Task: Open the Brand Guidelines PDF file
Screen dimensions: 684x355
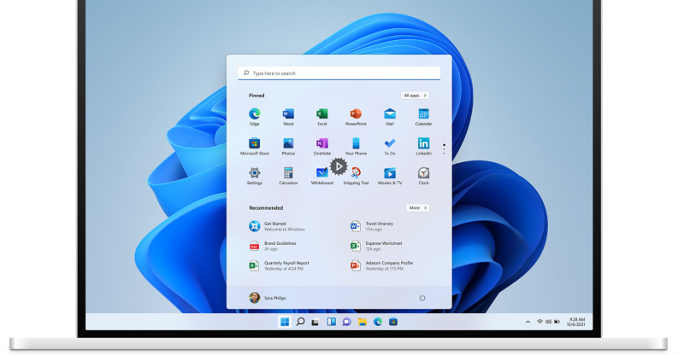Action: (x=273, y=246)
